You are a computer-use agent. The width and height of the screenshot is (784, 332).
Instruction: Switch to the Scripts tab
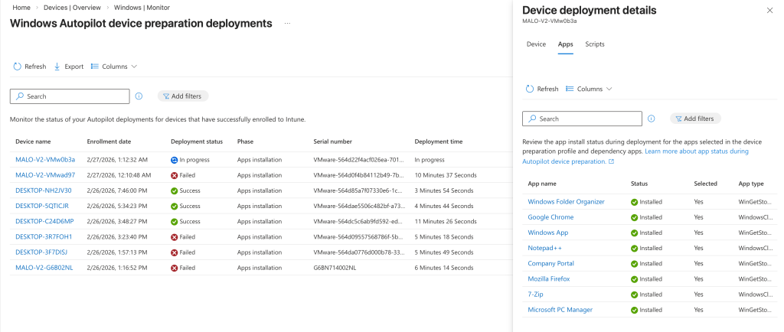tap(594, 44)
